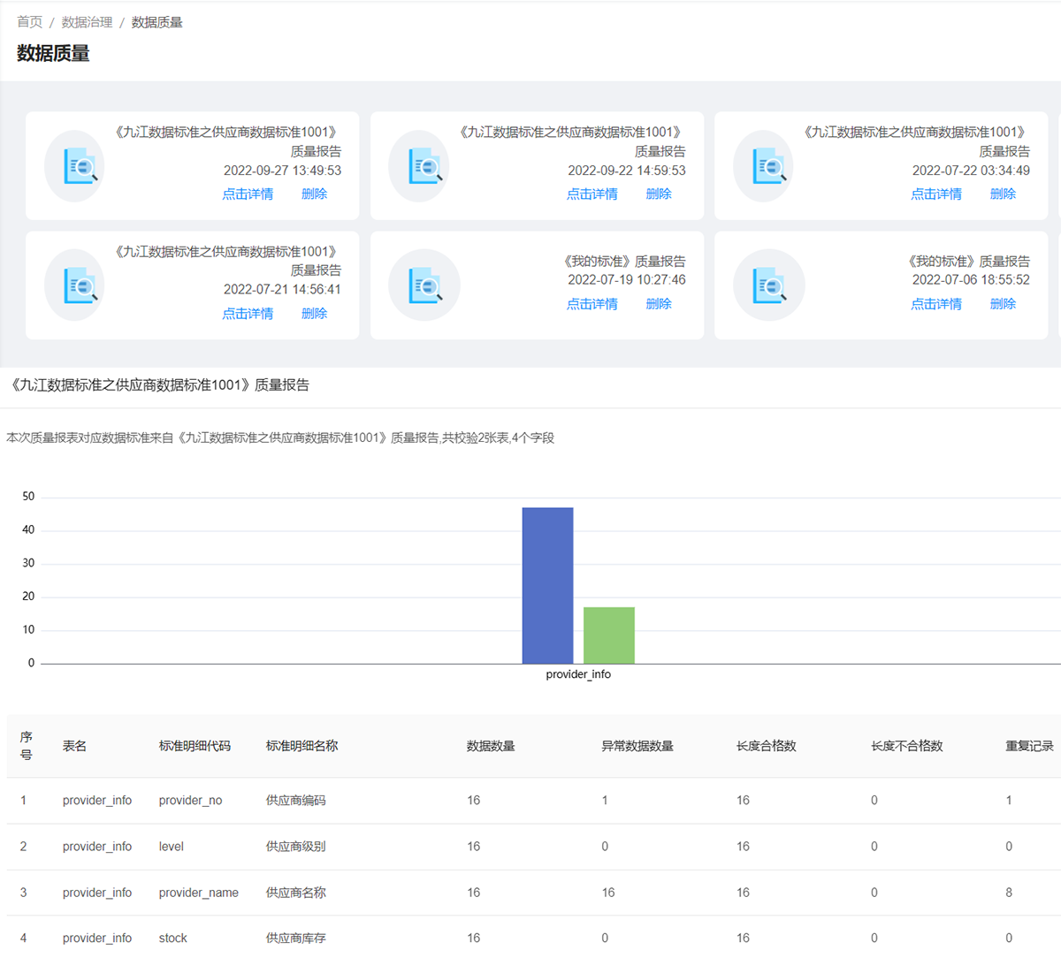
Task: Go to 数据治理 in breadcrumb
Action: coord(87,22)
